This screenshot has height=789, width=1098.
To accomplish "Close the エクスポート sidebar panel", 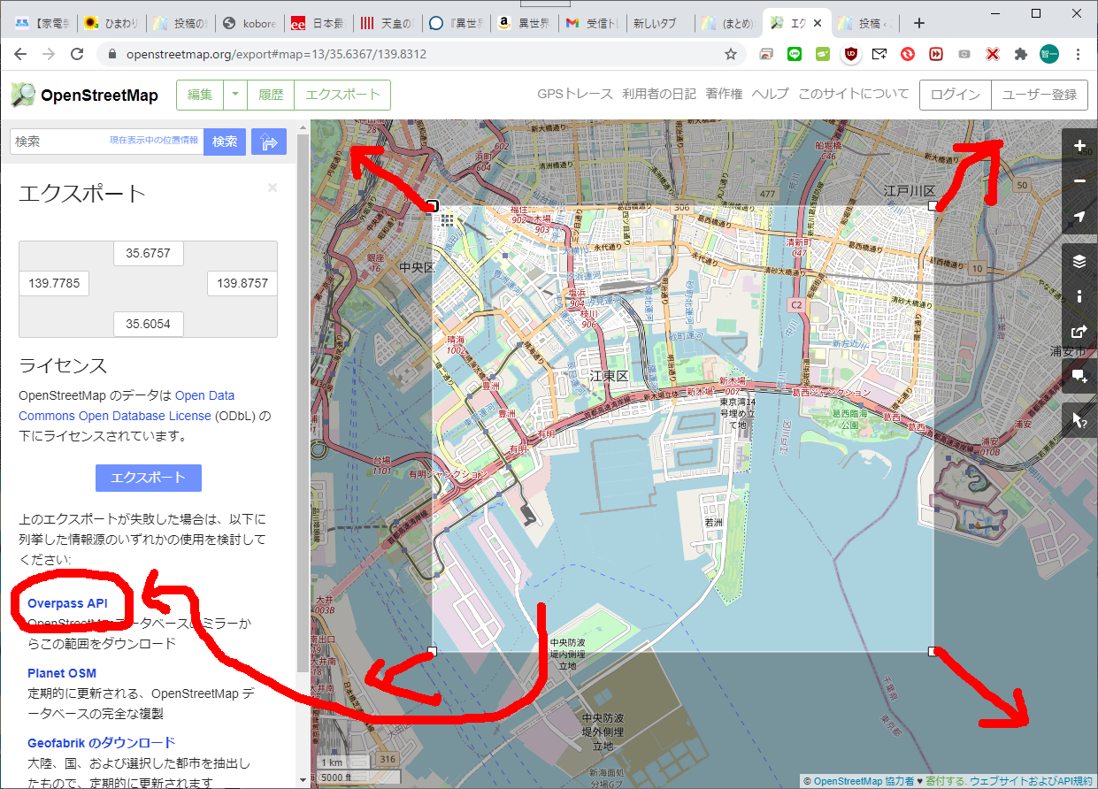I will pyautogui.click(x=273, y=188).
